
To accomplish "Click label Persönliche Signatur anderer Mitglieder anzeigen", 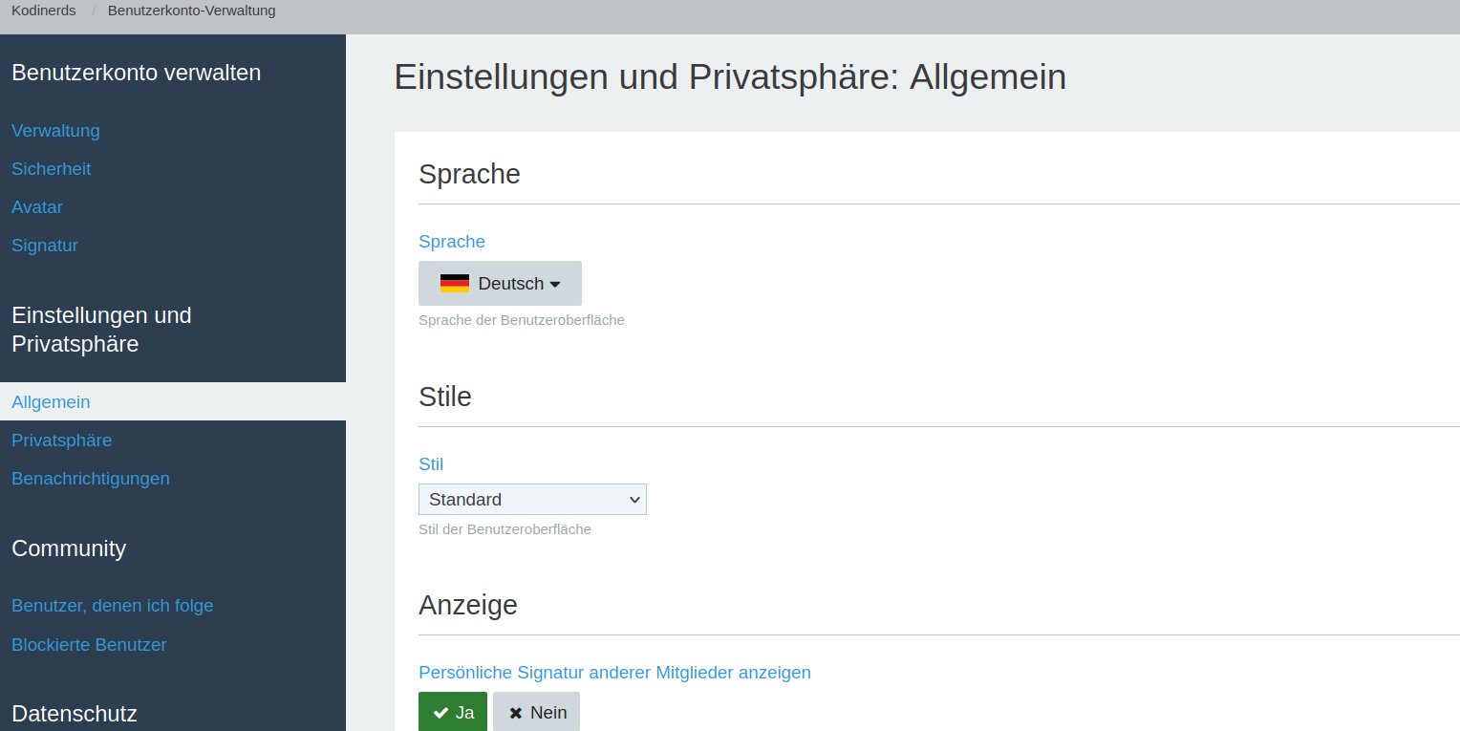I will pos(614,672).
